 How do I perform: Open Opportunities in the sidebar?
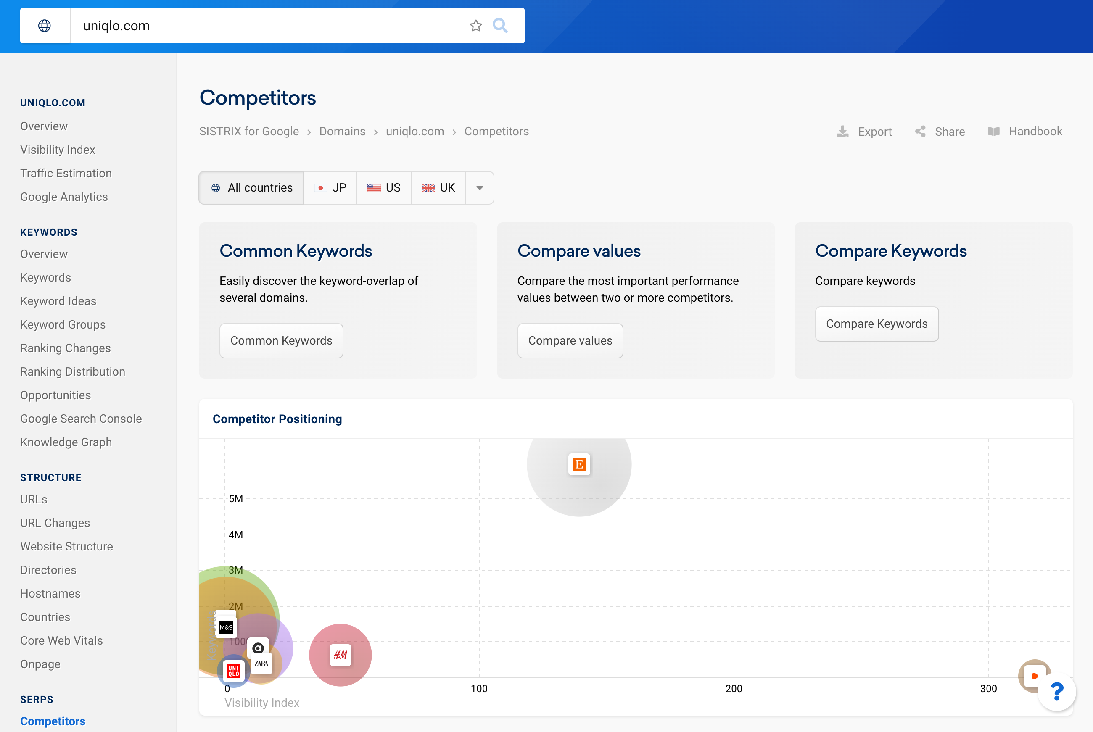(x=55, y=395)
